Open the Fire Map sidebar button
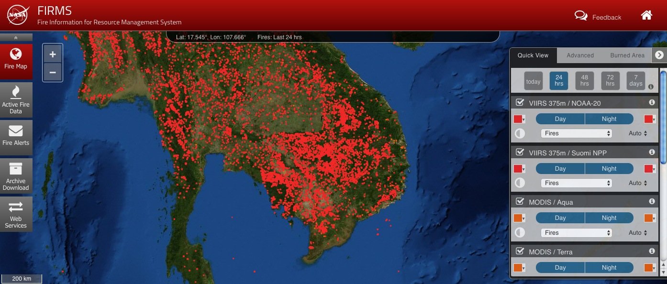 coord(16,61)
